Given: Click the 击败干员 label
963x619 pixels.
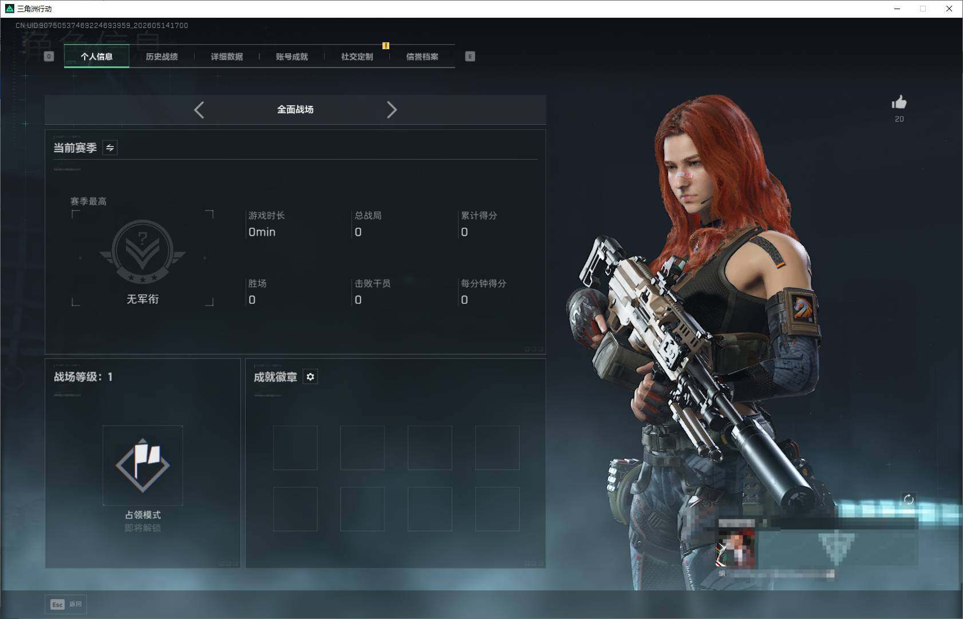Looking at the screenshot, I should (373, 283).
